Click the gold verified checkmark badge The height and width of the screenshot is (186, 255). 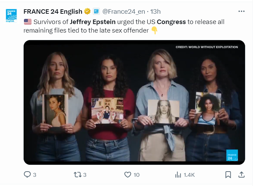pos(87,12)
